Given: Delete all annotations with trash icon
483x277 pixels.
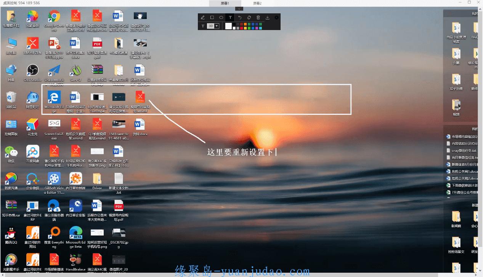Looking at the screenshot, I should pos(258,18).
